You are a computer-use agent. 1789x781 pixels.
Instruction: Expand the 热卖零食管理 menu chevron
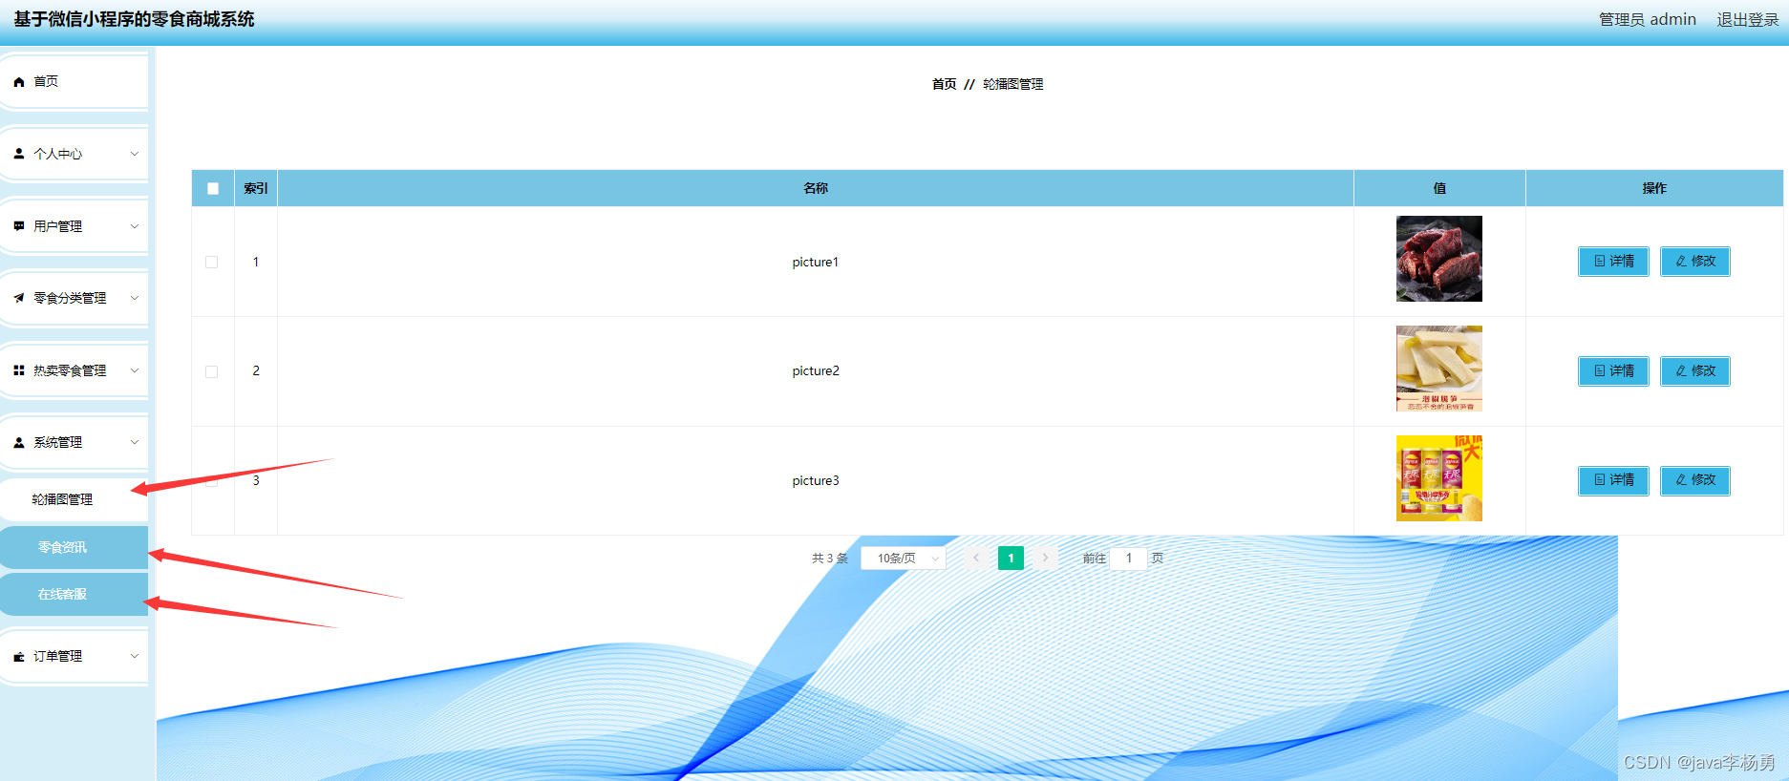coord(135,370)
